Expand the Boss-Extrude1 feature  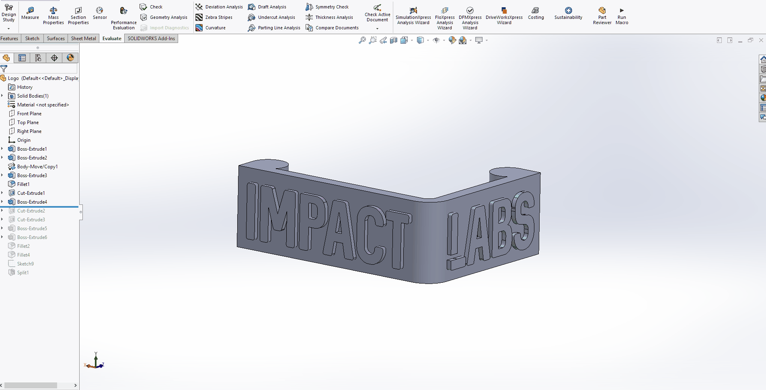click(2, 149)
